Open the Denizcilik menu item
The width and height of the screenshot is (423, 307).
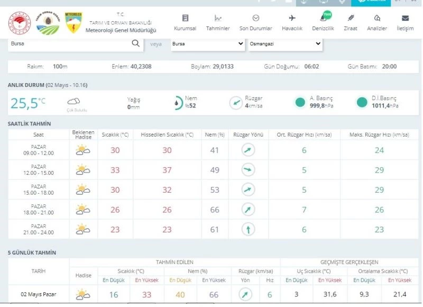pos(323,22)
